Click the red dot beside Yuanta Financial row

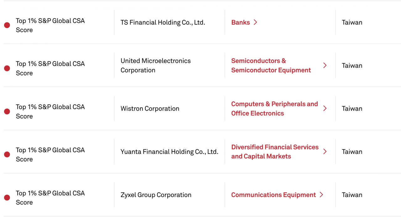click(x=7, y=154)
